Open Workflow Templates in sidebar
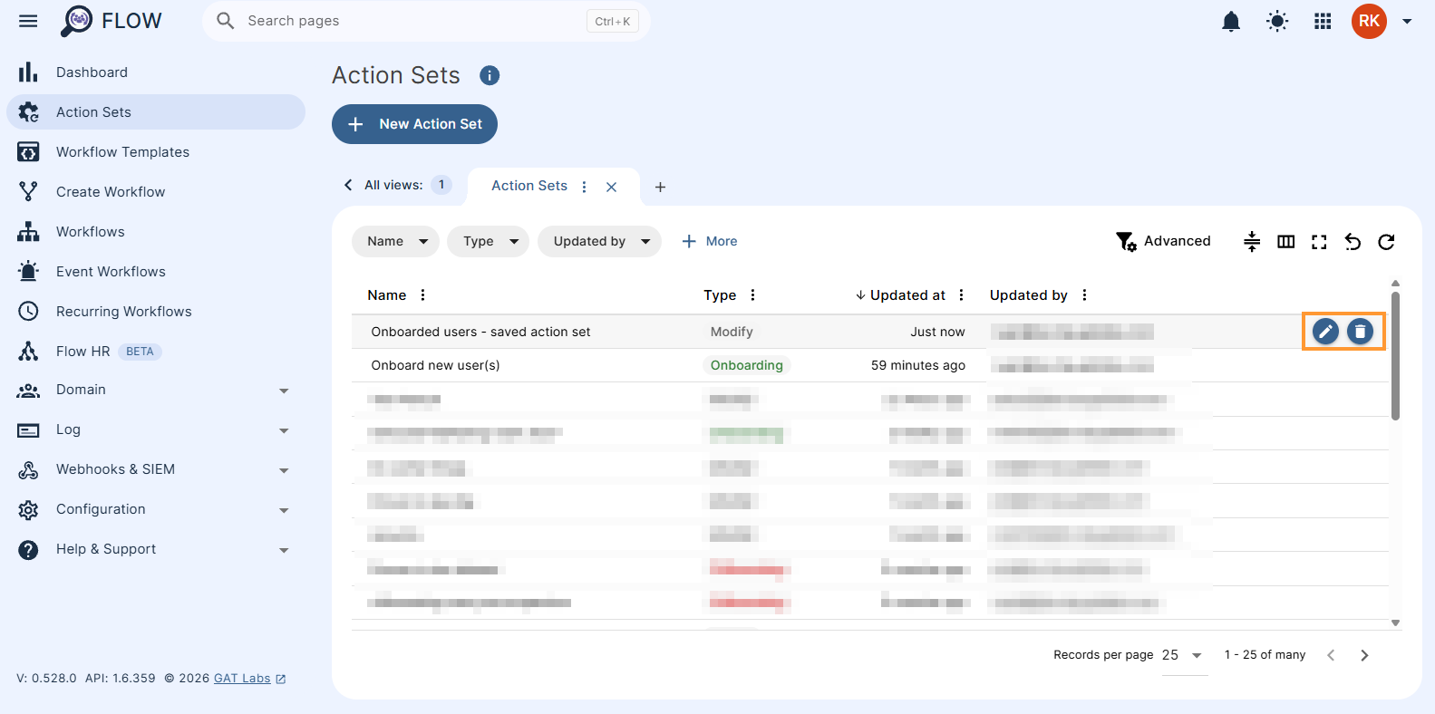1435x714 pixels. click(156, 152)
